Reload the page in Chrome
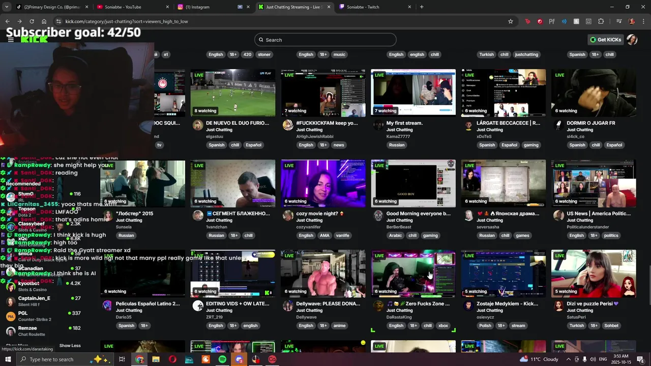This screenshot has height=366, width=651. [32, 21]
